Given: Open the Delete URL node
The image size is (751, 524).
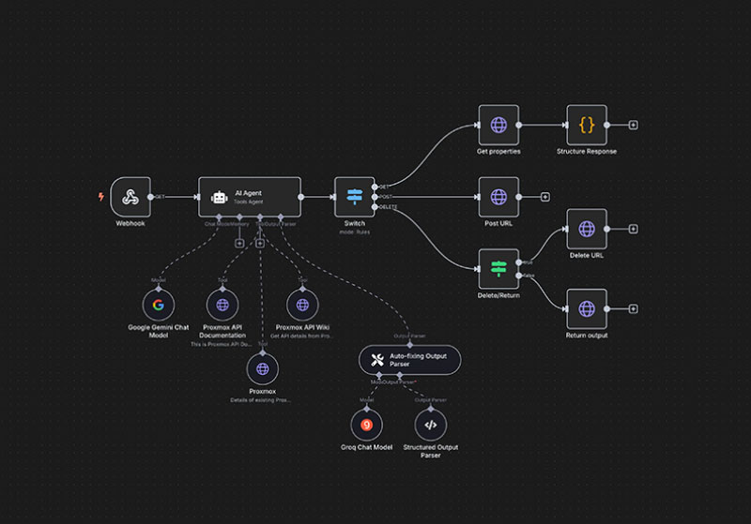Looking at the screenshot, I should (587, 229).
